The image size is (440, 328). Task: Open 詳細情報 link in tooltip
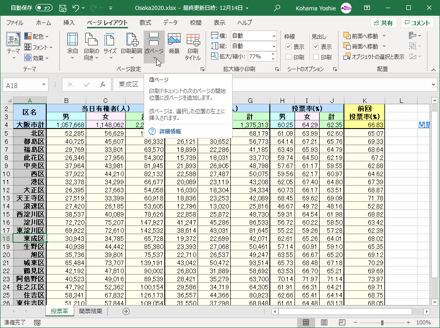[x=170, y=131]
